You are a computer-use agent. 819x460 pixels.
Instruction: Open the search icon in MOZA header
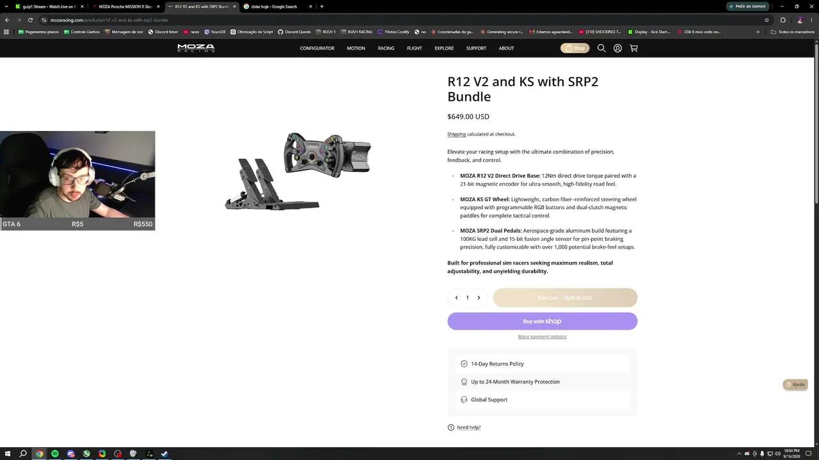pyautogui.click(x=601, y=48)
